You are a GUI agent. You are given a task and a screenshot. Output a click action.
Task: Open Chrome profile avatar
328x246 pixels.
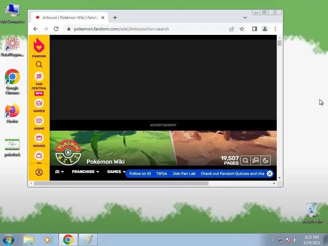tap(265, 29)
